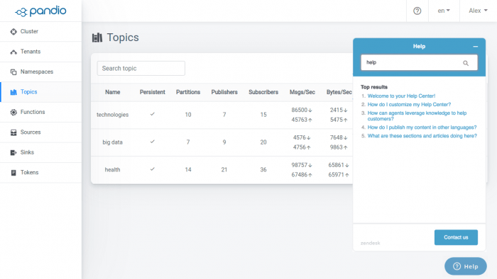The image size is (497, 279).
Task: Click the question mark help icon in header
Action: click(x=417, y=11)
